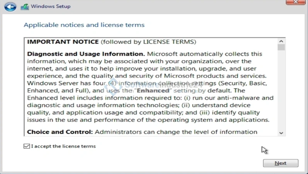Tick the license terms checkbox
The width and height of the screenshot is (308, 174).
point(26,146)
